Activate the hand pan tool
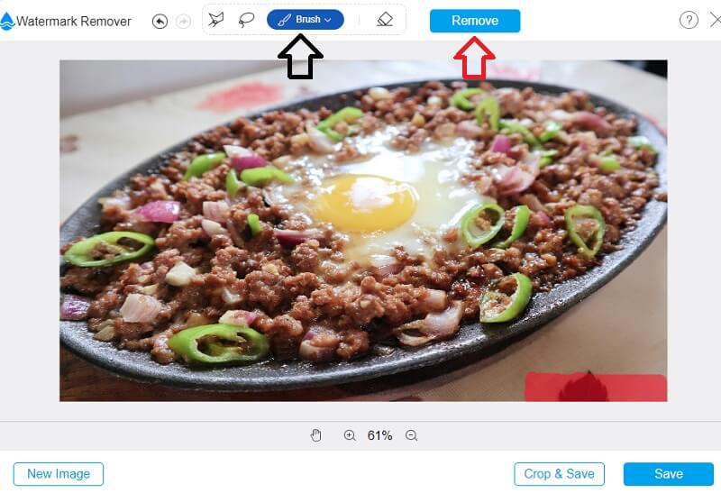This screenshot has height=493, width=721. click(x=316, y=435)
